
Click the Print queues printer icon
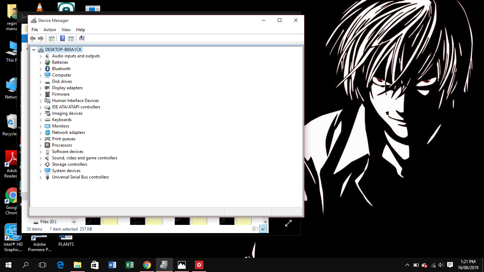pos(47,139)
